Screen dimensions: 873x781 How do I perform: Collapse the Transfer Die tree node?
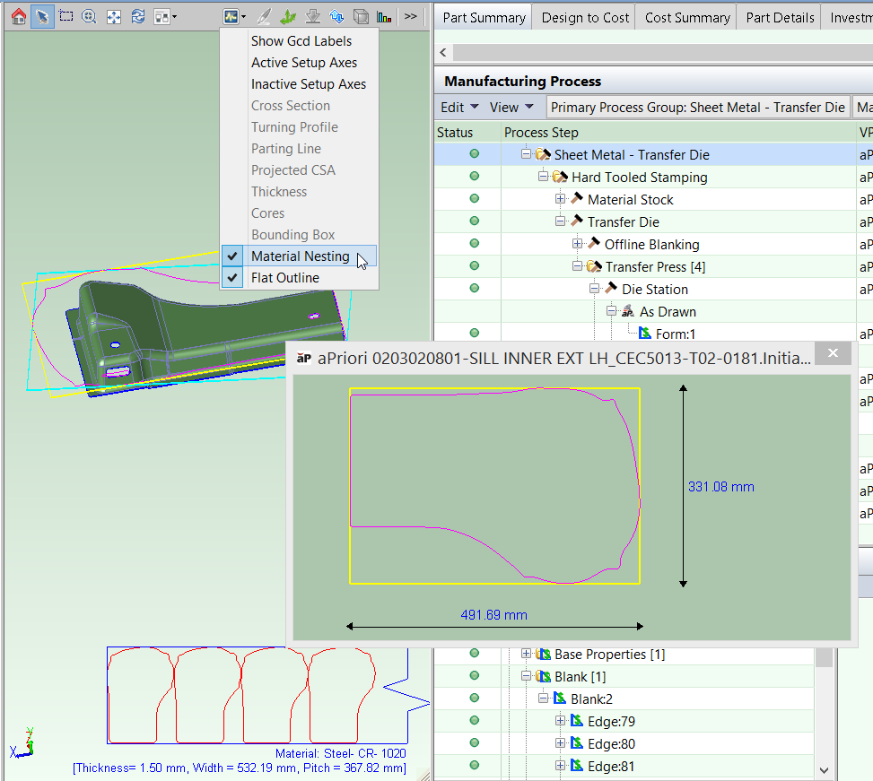[x=561, y=221]
